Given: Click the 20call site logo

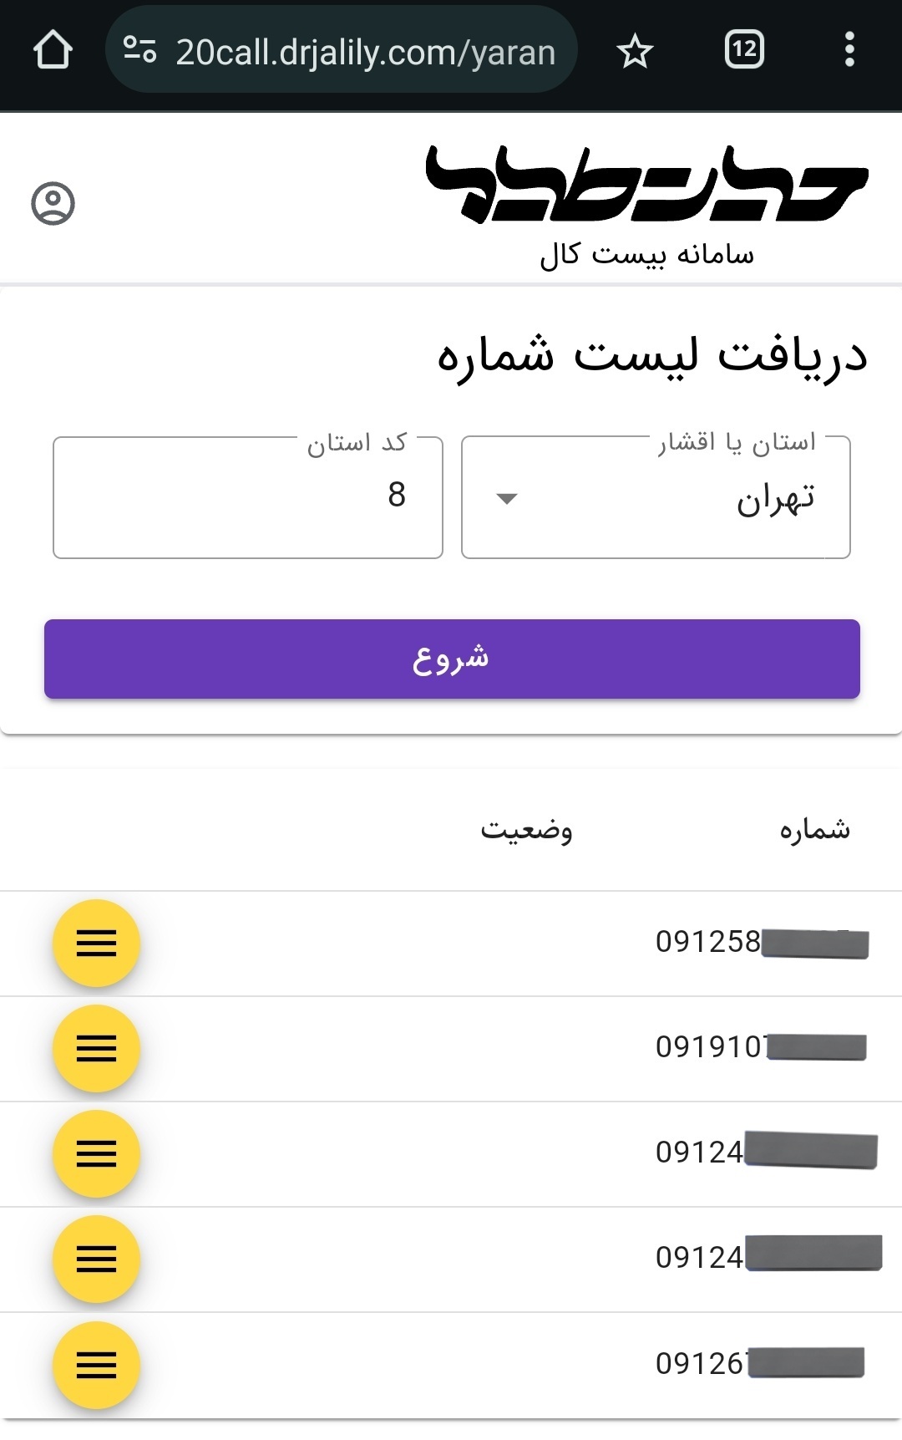Looking at the screenshot, I should [647, 186].
